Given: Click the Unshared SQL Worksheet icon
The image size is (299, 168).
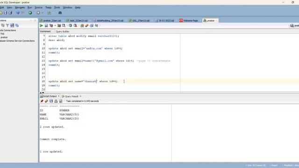Looking at the screenshot, I should click(x=82, y=26).
